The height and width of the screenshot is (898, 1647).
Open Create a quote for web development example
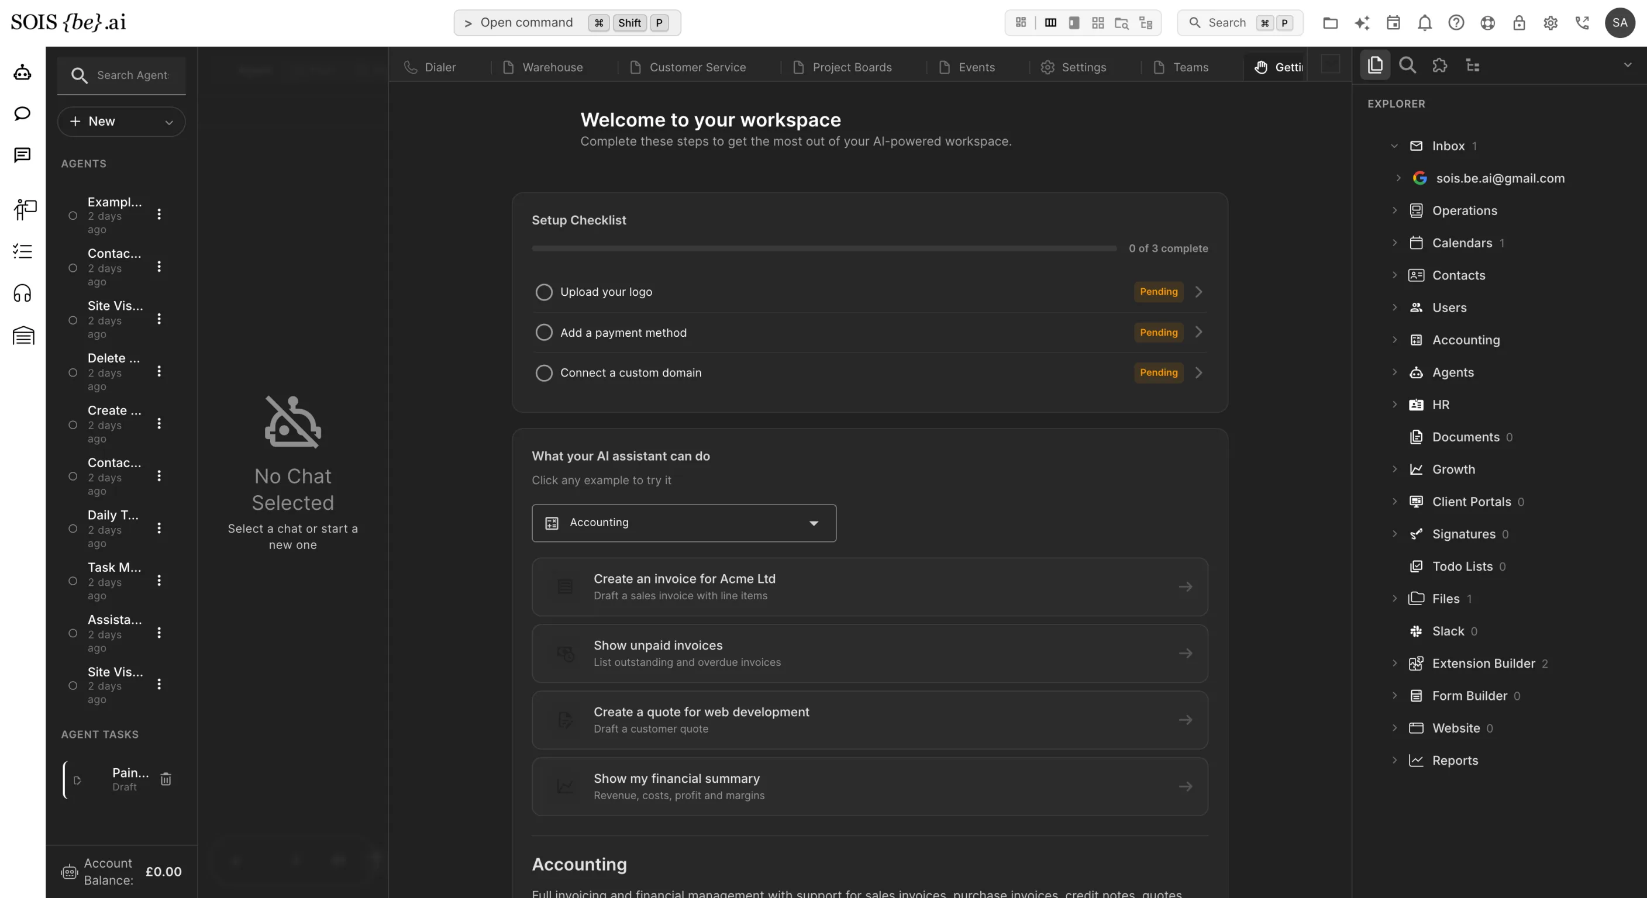870,720
